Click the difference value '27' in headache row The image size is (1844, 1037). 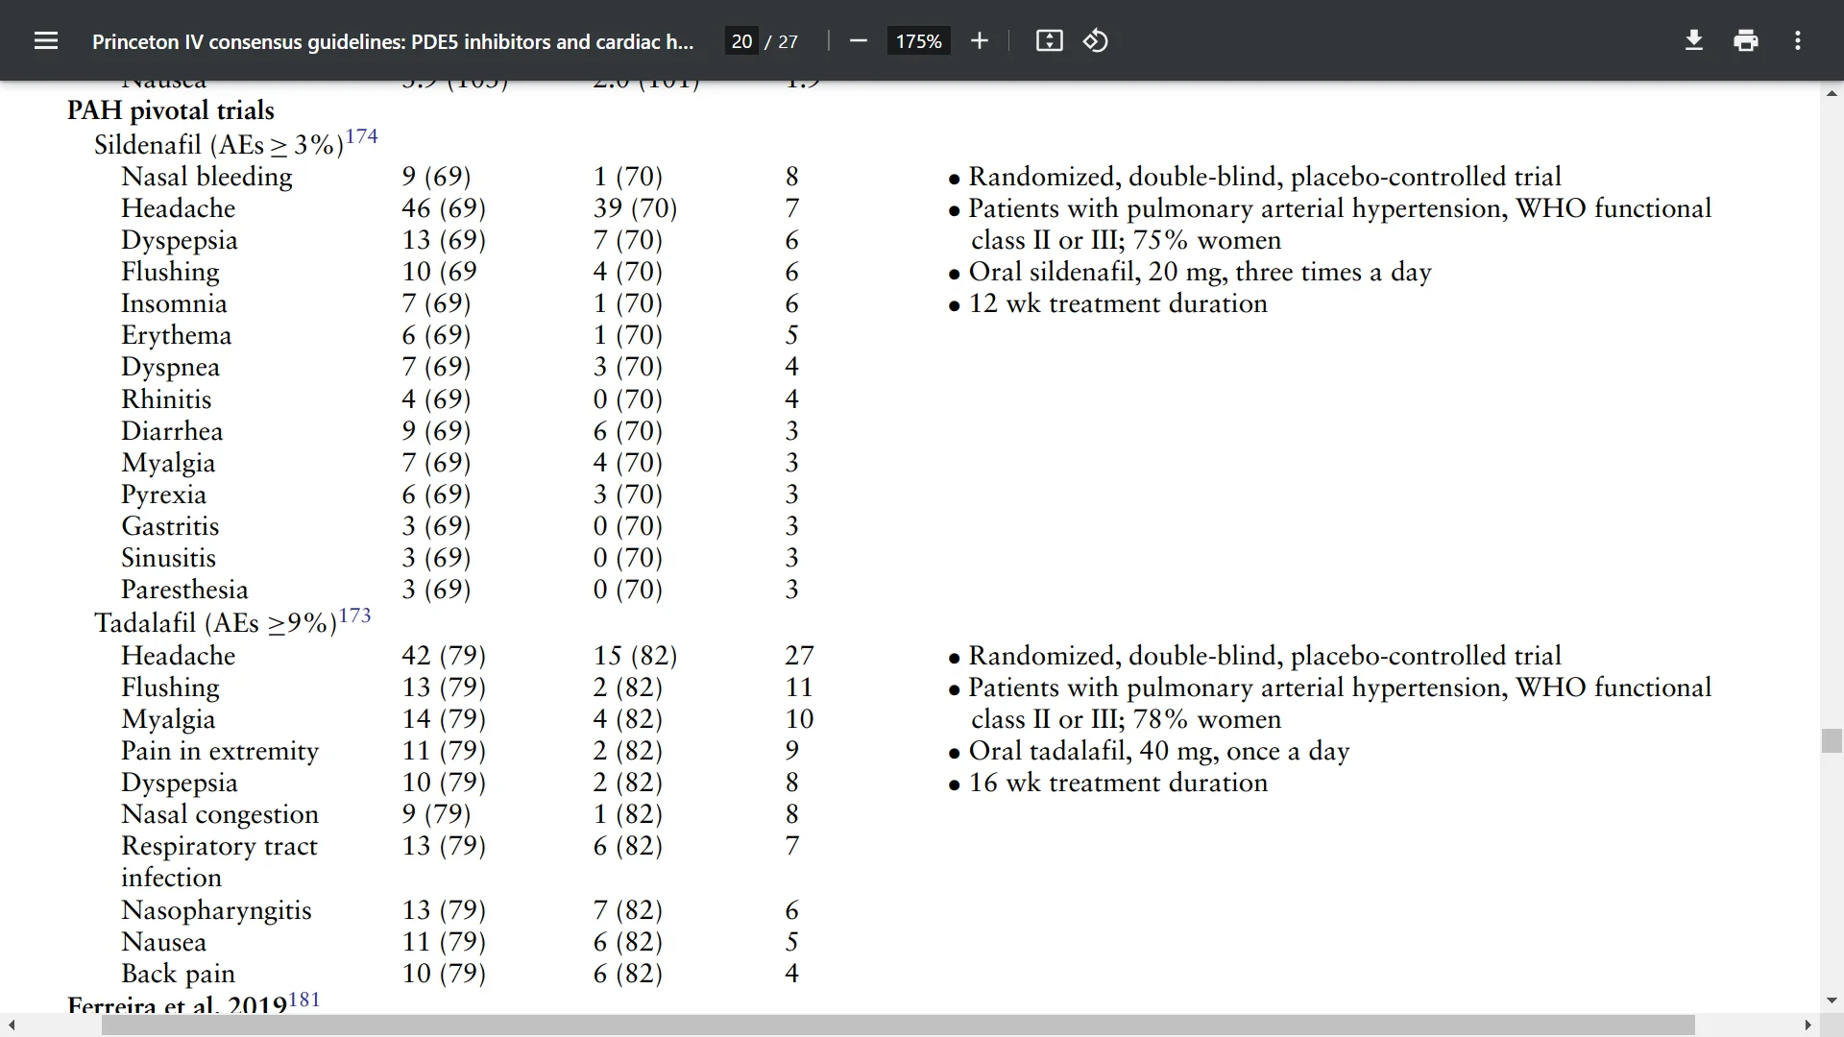click(x=799, y=656)
